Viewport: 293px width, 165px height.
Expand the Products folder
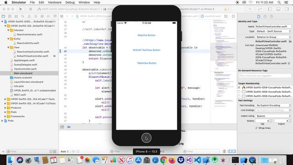coord(5,108)
